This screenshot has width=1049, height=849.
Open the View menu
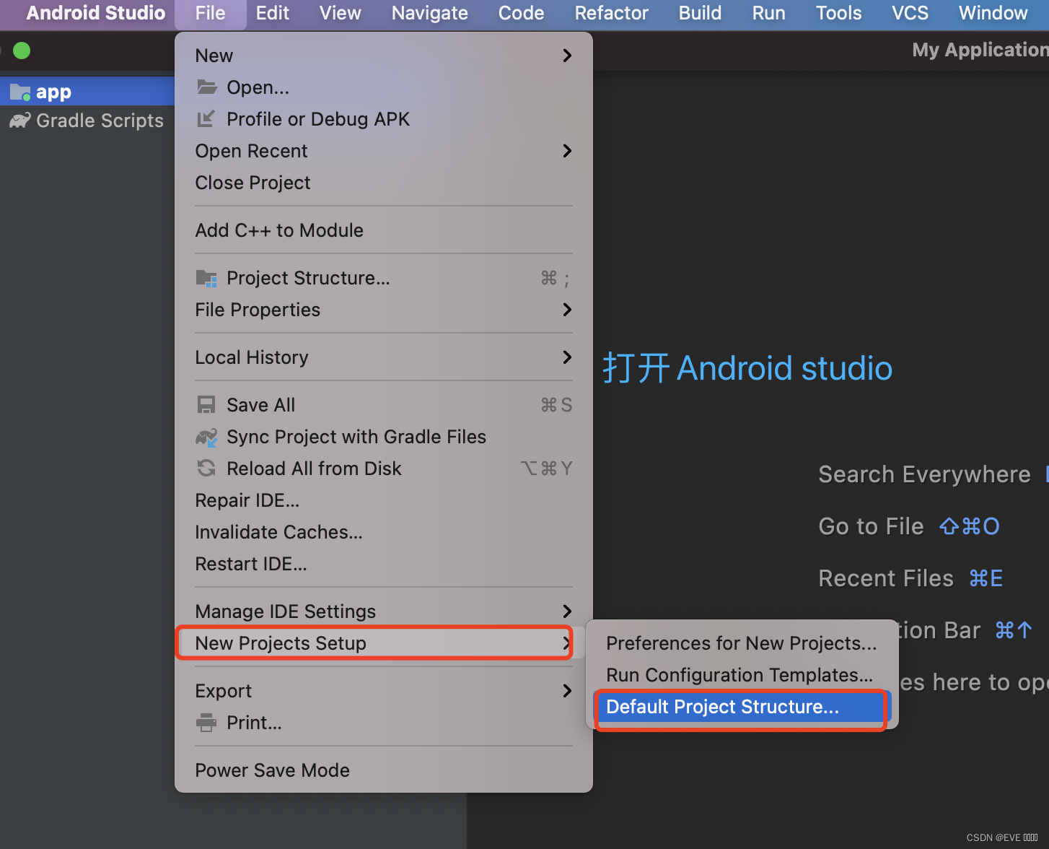point(341,13)
